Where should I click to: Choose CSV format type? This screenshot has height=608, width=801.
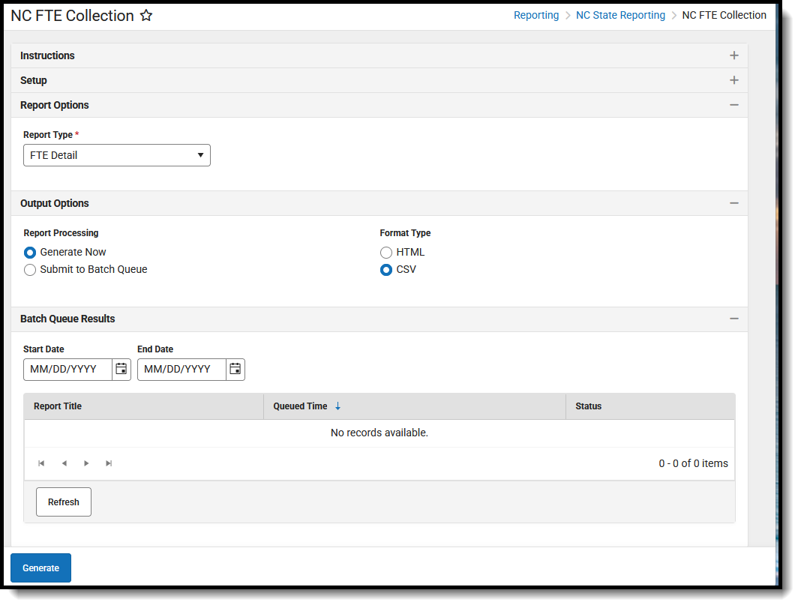(x=386, y=270)
